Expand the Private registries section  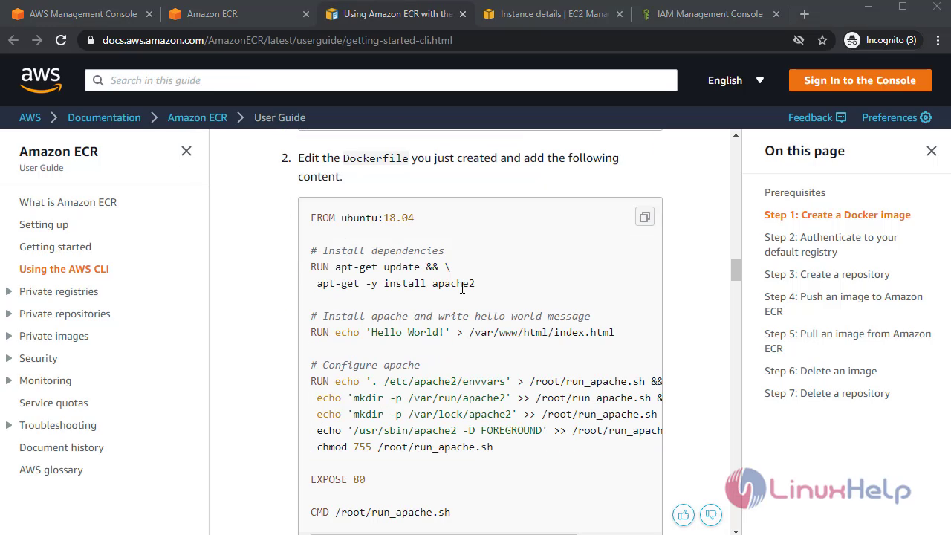pyautogui.click(x=9, y=291)
